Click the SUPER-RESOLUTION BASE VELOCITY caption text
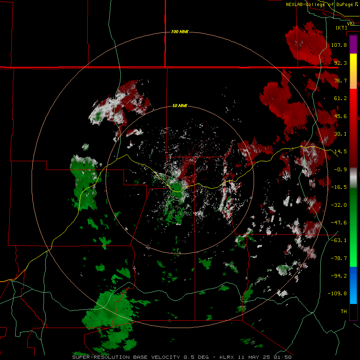This screenshot has height=360, width=360. tap(126, 357)
